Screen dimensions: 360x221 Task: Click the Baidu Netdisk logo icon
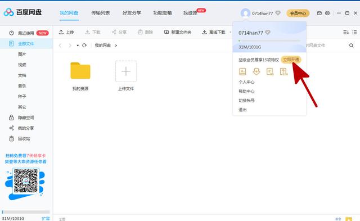coord(9,12)
